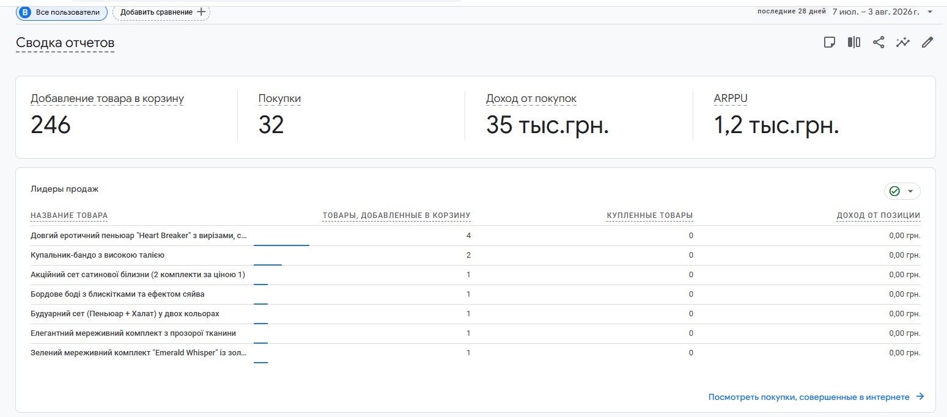The width and height of the screenshot is (947, 417).
Task: Click the pencil edit report icon
Action: pos(927,42)
